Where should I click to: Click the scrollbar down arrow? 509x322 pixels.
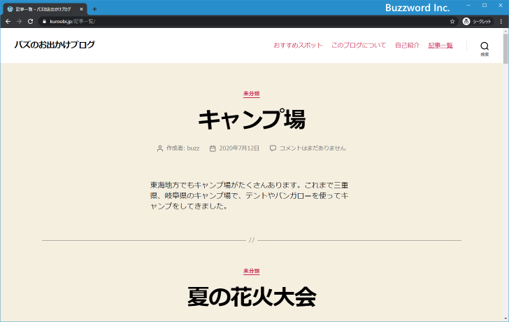[x=506, y=318]
